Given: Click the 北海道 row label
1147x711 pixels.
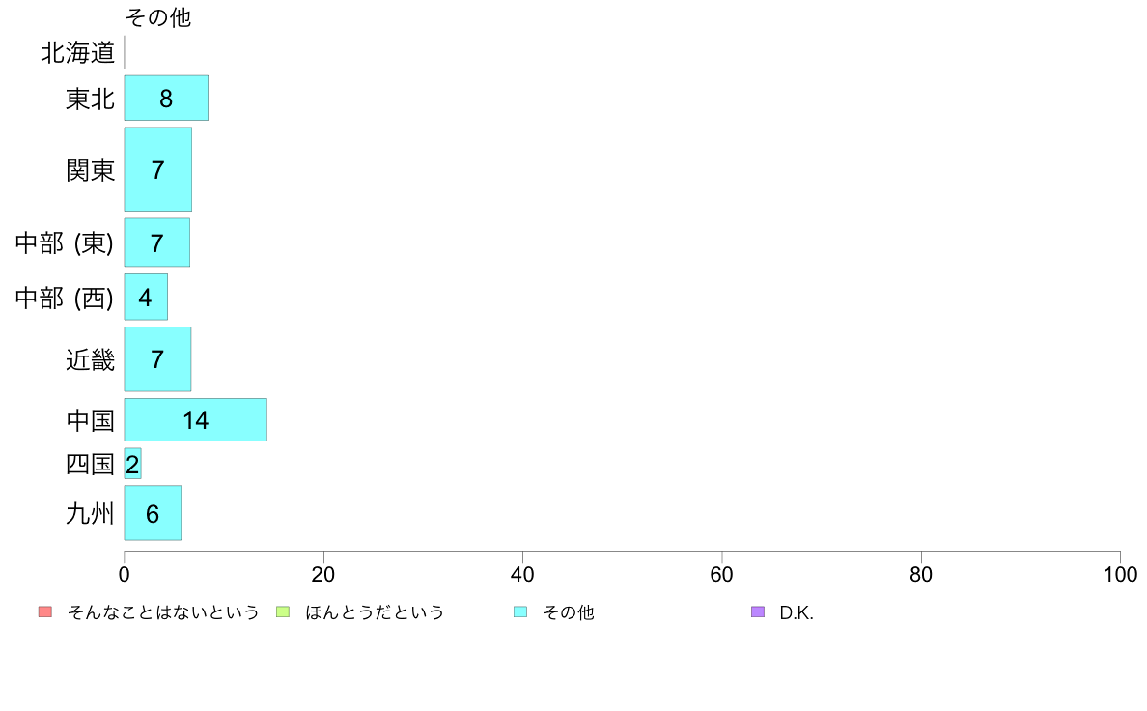Looking at the screenshot, I should pyautogui.click(x=77, y=53).
